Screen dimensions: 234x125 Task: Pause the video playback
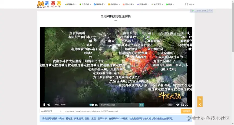point(44,105)
